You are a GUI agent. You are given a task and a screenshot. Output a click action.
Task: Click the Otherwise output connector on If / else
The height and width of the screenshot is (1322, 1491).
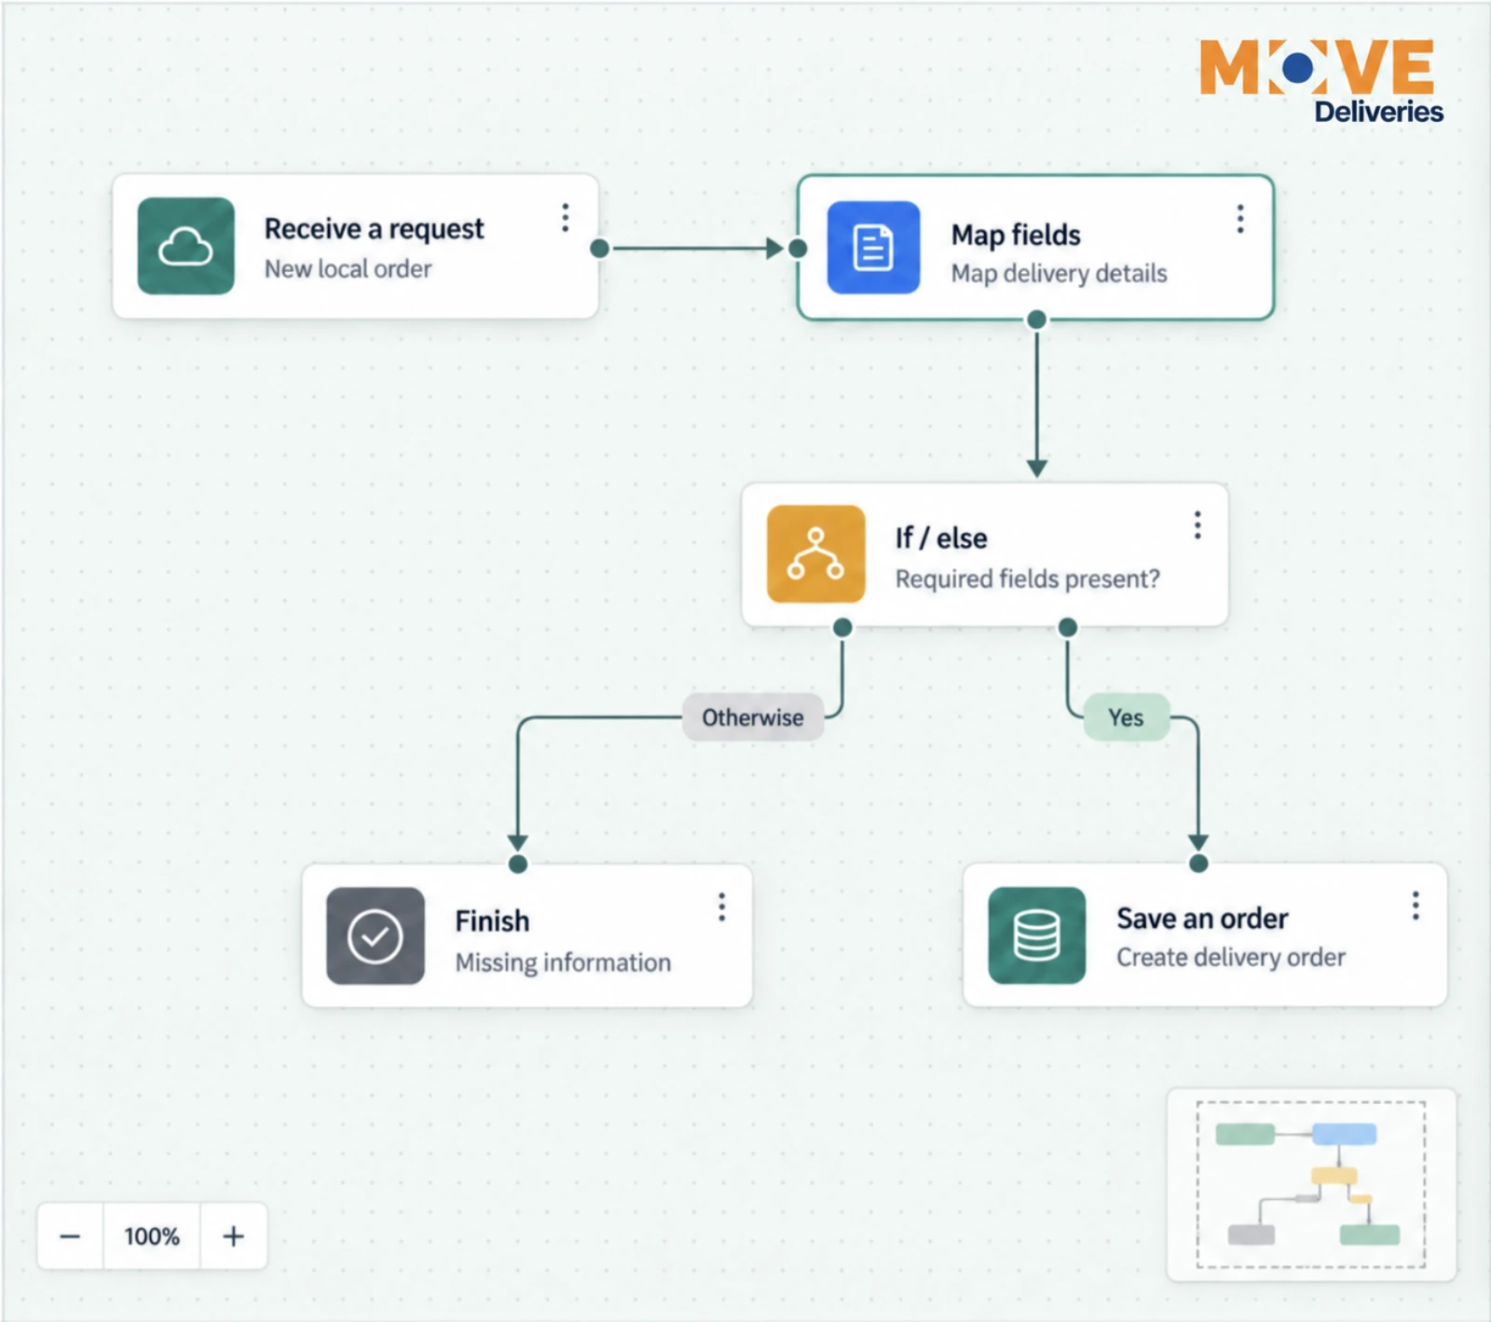[x=842, y=628]
